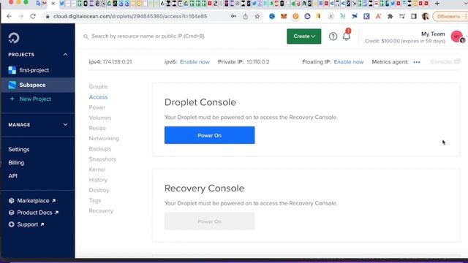
Task: Click the DigitalOcean logo icon
Action: coord(14,38)
